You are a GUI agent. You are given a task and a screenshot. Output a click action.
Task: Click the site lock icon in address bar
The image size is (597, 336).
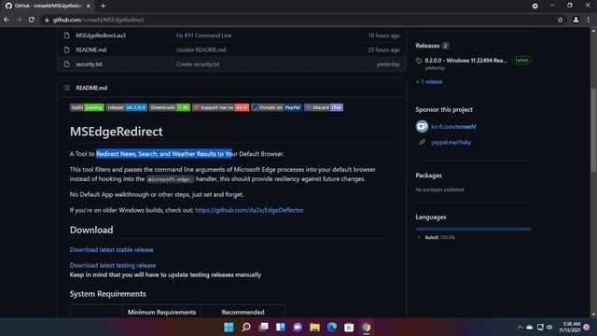47,20
